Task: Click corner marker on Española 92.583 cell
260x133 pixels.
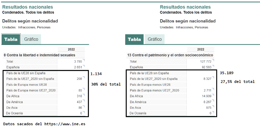Action: [x=213, y=66]
